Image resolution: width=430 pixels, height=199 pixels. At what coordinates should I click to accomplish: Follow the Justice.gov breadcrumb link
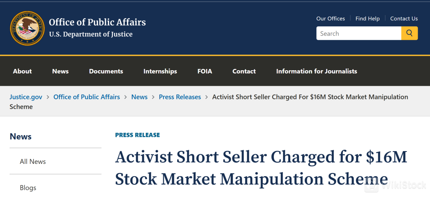26,97
